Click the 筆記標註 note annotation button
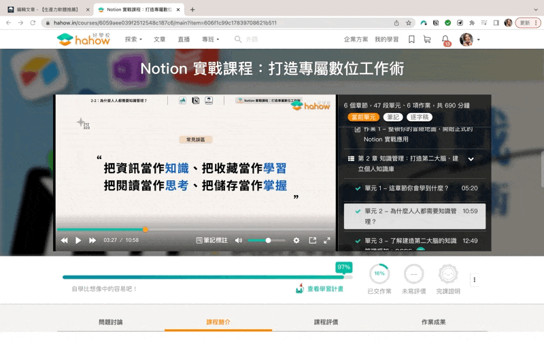This screenshot has width=544, height=340. [x=211, y=240]
